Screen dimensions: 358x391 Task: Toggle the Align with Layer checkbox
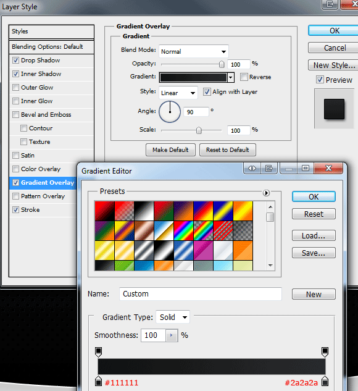click(x=207, y=92)
